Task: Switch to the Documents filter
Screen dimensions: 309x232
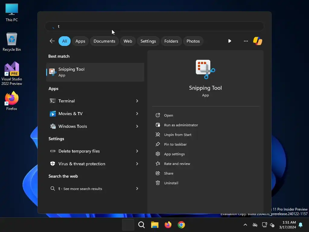Action: point(104,41)
